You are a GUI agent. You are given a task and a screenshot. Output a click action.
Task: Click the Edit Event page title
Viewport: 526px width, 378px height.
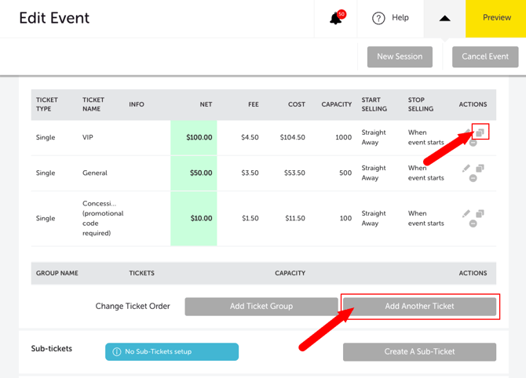point(54,18)
